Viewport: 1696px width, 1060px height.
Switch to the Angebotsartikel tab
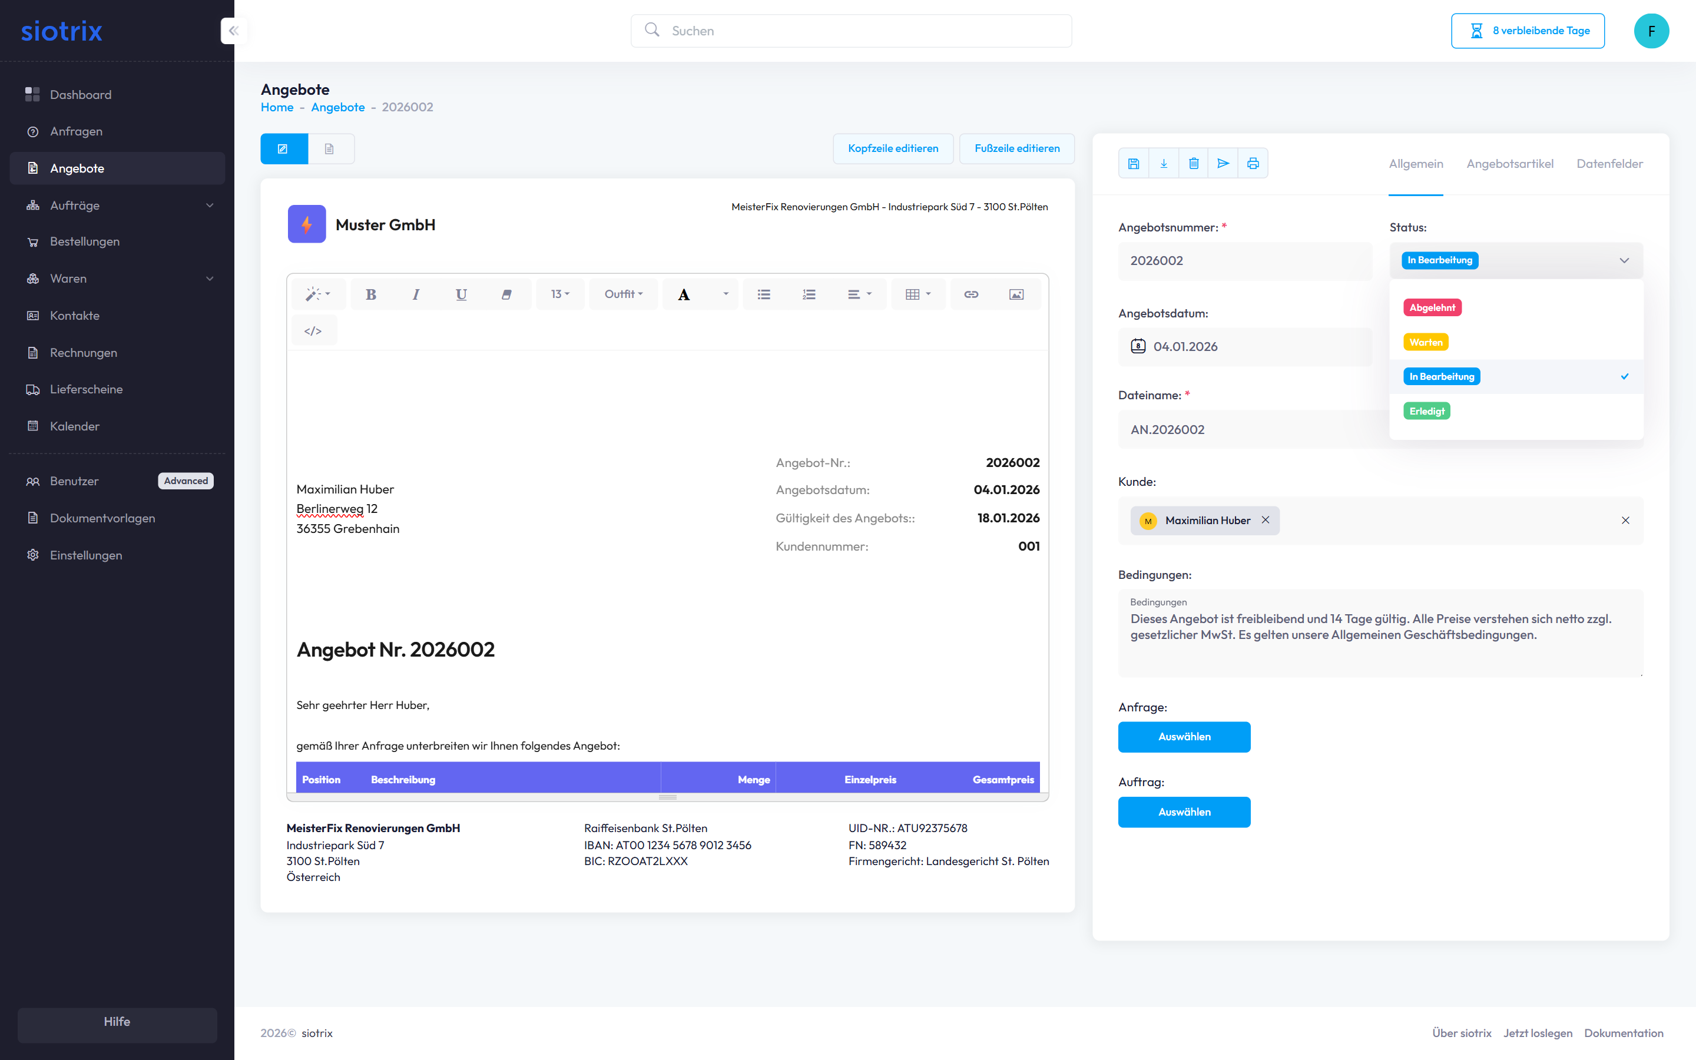[1509, 163]
